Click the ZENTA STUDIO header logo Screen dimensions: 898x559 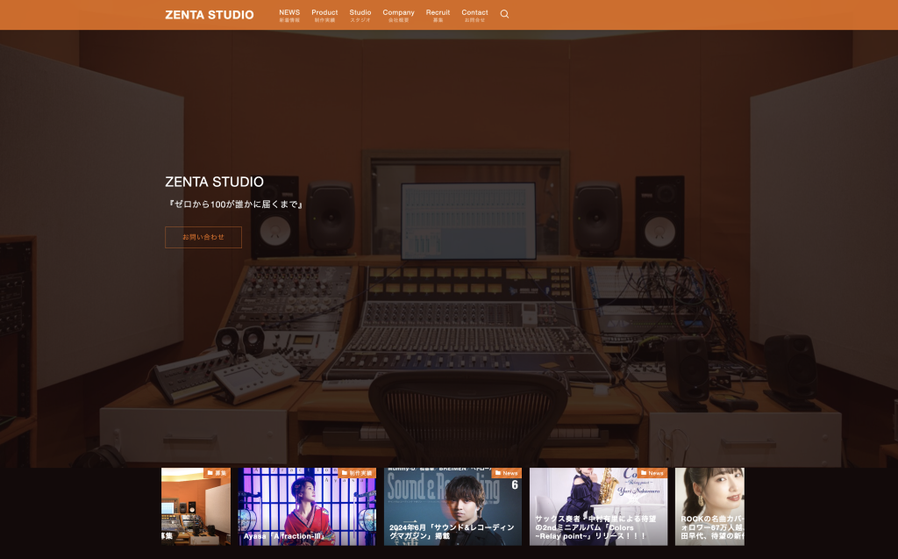(209, 15)
